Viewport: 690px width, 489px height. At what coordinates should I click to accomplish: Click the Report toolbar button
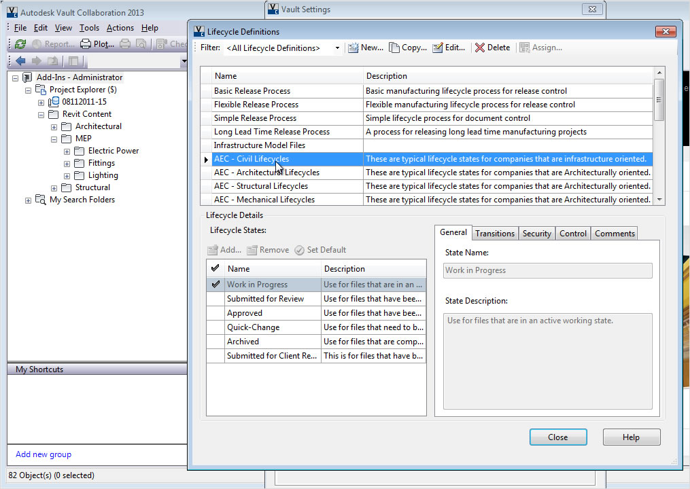tap(53, 44)
